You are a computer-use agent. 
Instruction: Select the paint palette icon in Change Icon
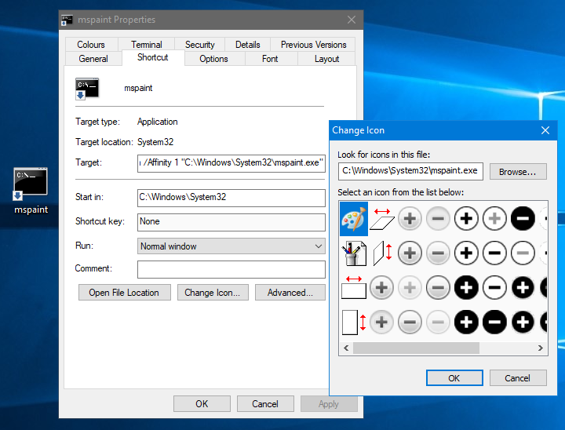[354, 218]
